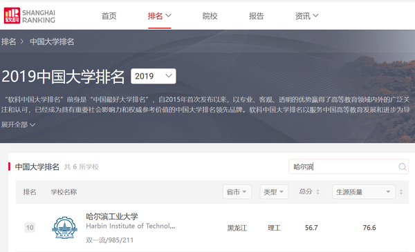Click the Harbin Institute of Technol... English name
Screen dimensions: 415x252
pyautogui.click(x=131, y=226)
